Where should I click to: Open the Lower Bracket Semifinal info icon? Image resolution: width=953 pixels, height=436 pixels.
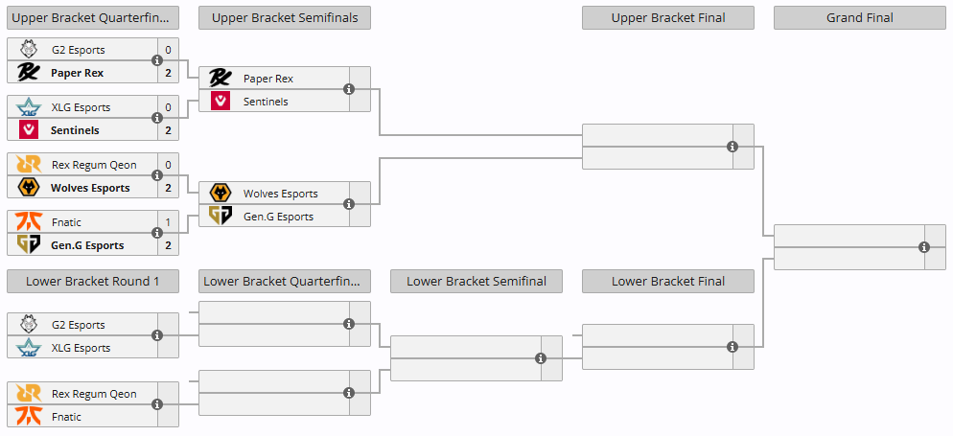(x=541, y=358)
